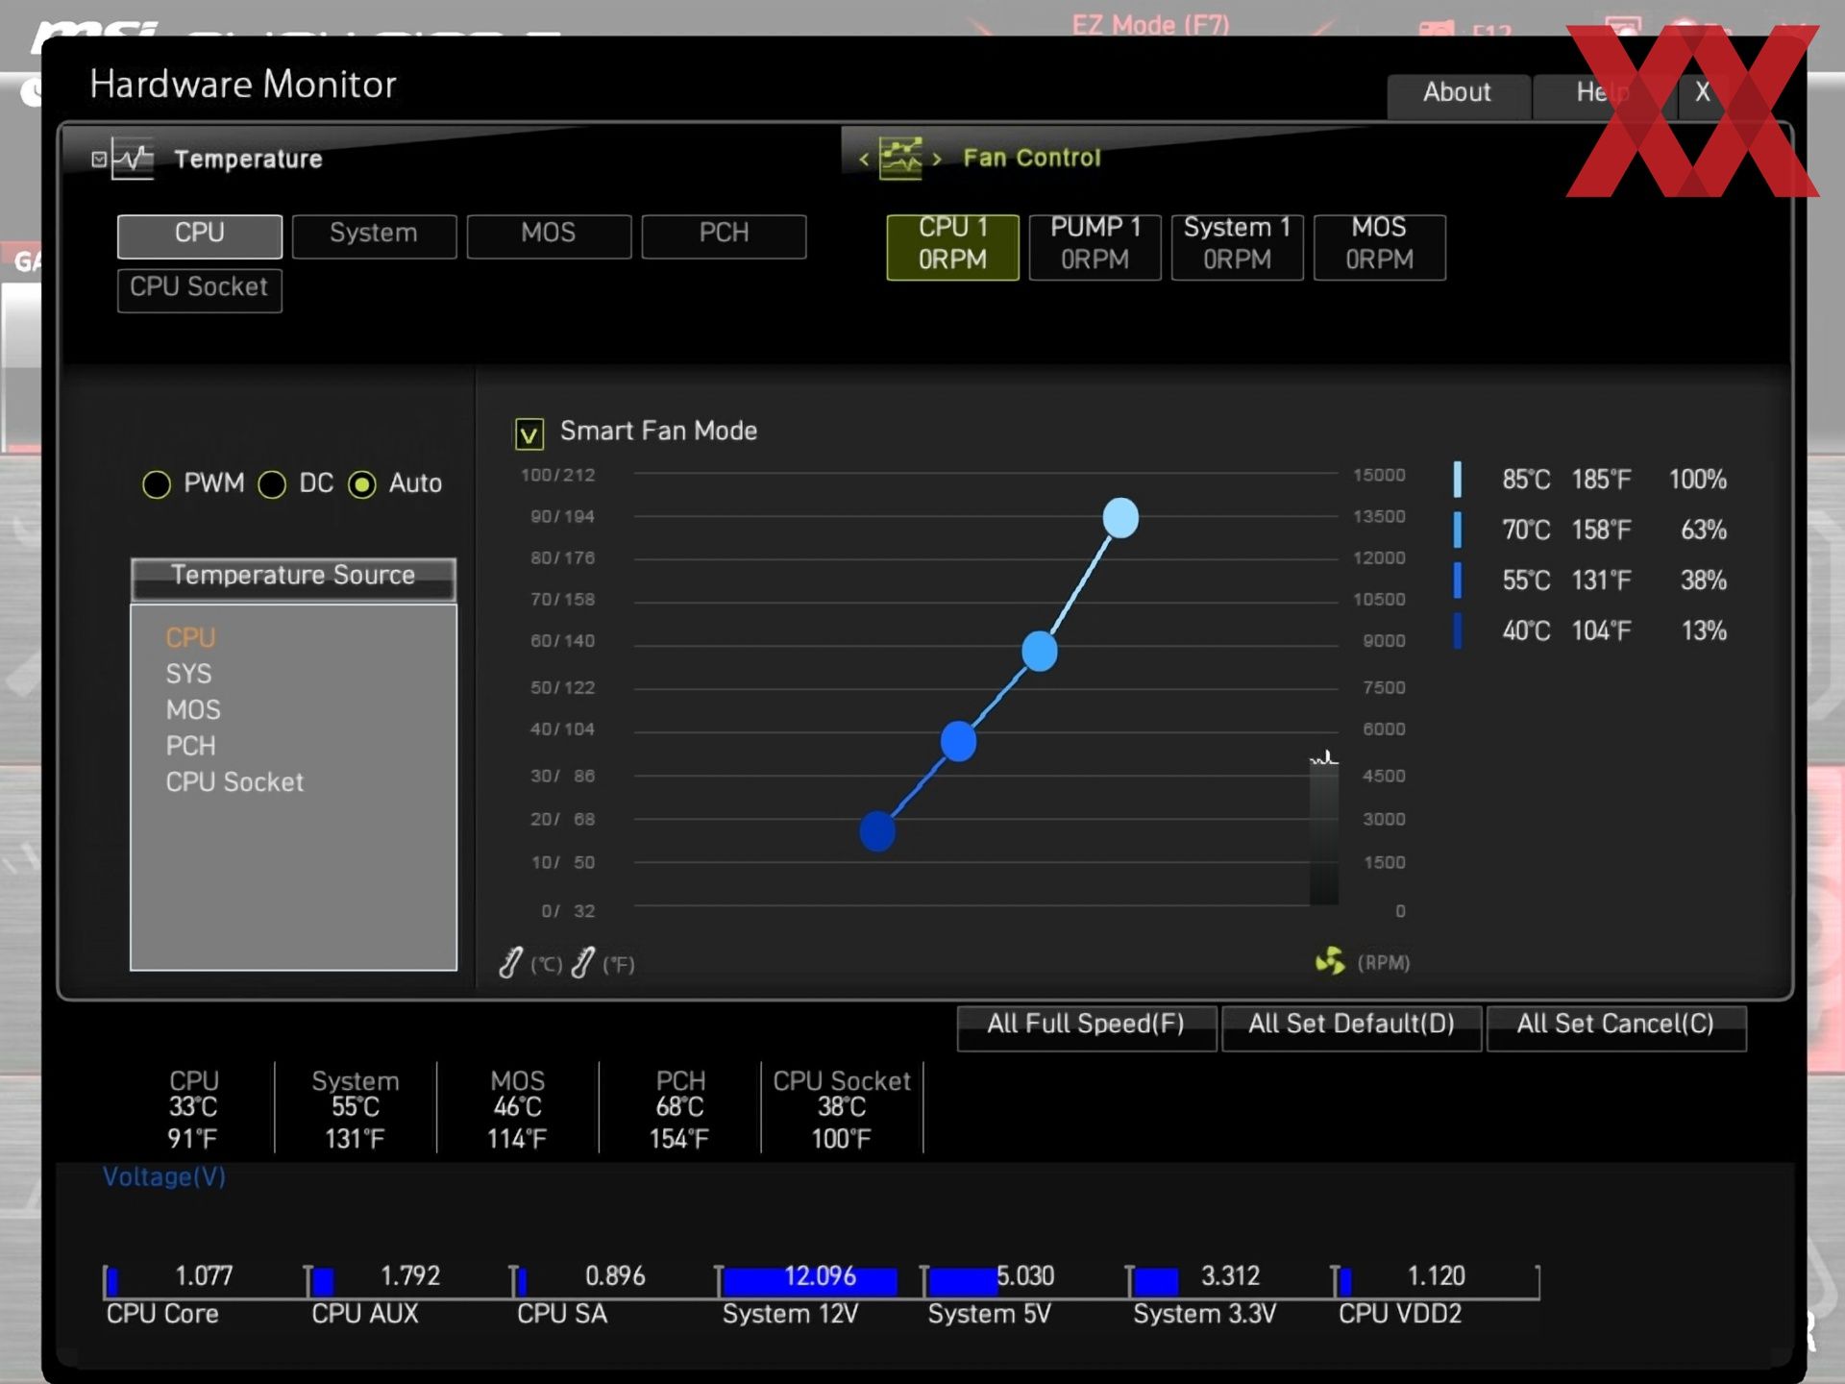This screenshot has width=1845, height=1384.
Task: Collapse the Temperature section toggle box
Action: tap(99, 159)
